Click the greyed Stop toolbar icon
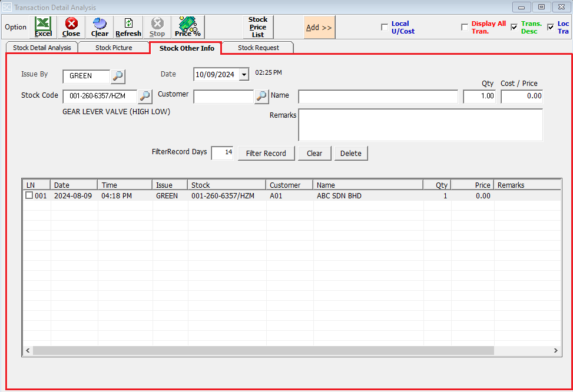This screenshot has height=392, width=573. (x=157, y=27)
